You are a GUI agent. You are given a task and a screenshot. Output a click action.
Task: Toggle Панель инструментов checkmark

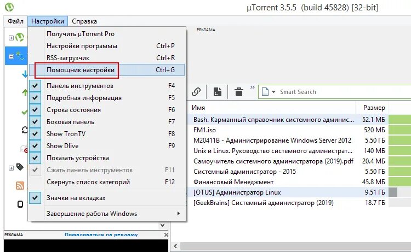pos(35,86)
